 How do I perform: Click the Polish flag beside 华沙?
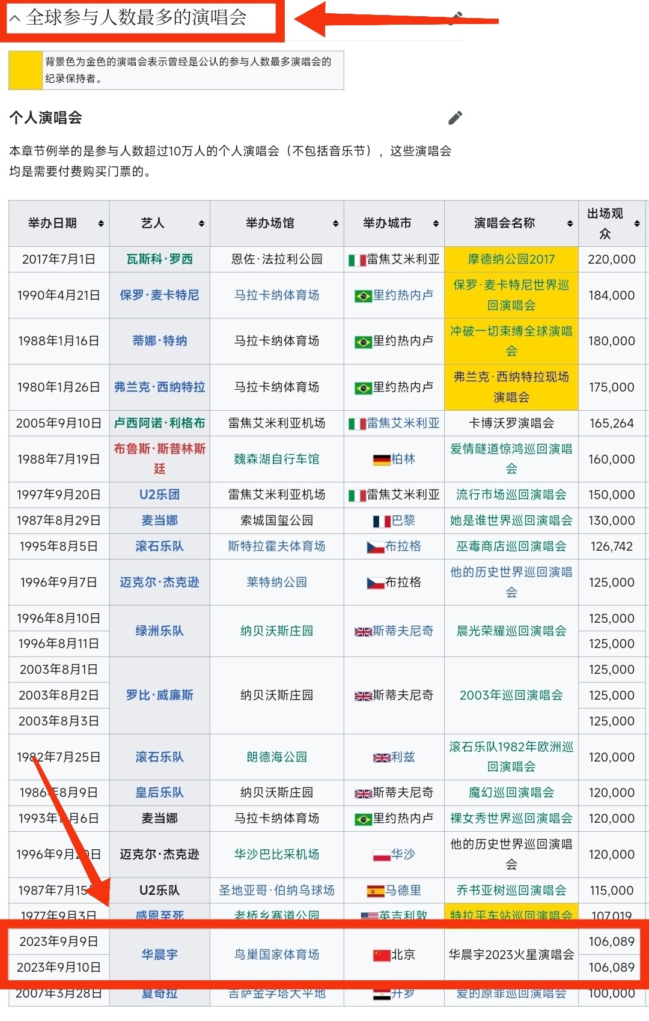tap(382, 856)
